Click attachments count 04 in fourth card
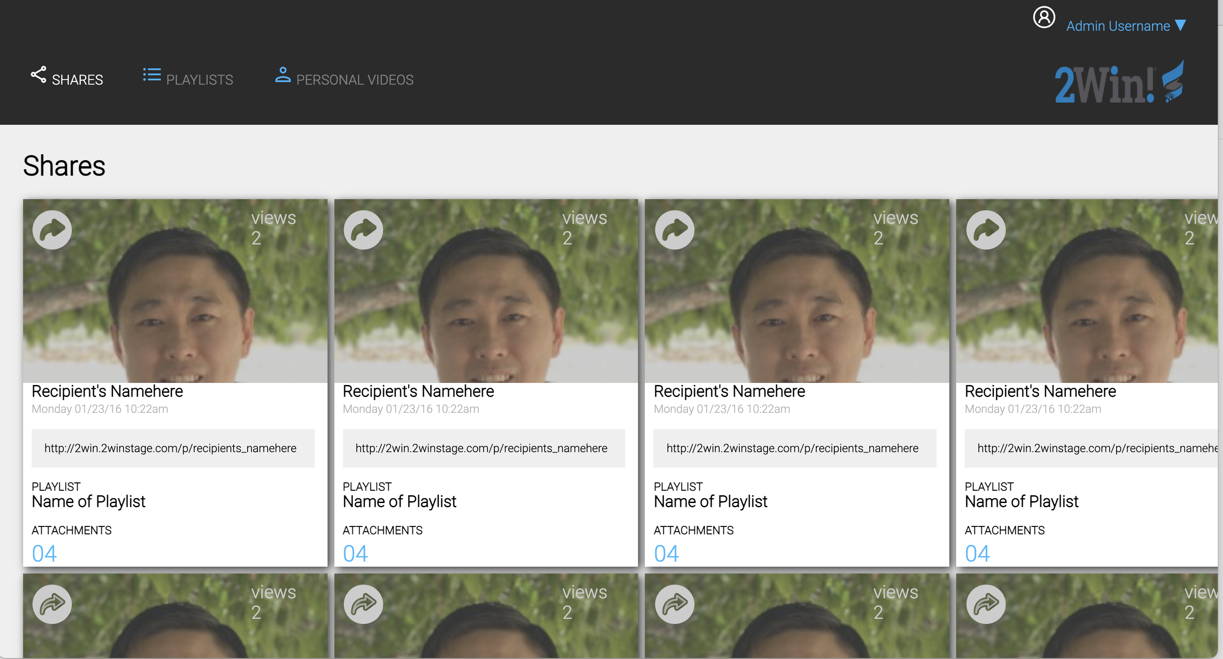Viewport: 1223px width, 659px height. click(x=978, y=553)
